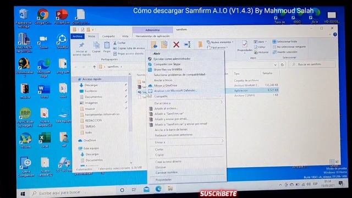The width and height of the screenshot is (352, 198).
Task: Switch to the Vista ribbon tab
Action: point(125,36)
